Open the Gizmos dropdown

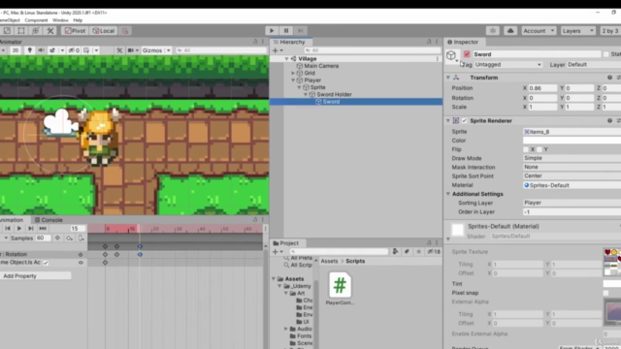(x=156, y=50)
